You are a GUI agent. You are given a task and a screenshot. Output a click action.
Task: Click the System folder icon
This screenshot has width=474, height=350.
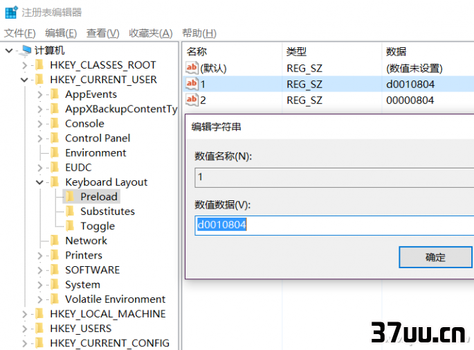click(x=55, y=284)
